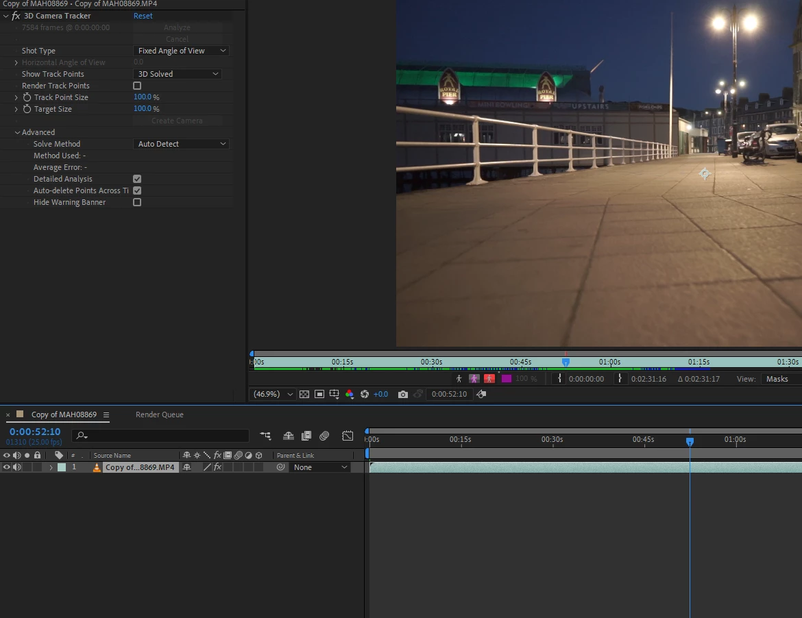Click the Set In point bracket icon
The height and width of the screenshot is (618, 802).
pos(559,379)
